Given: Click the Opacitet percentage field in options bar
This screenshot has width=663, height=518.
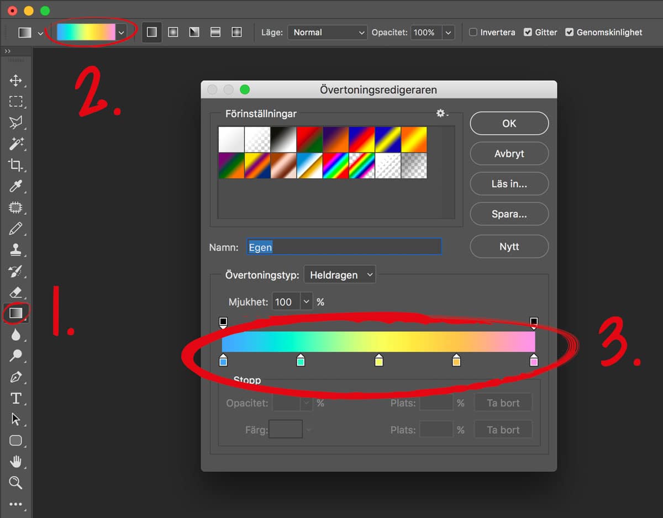Looking at the screenshot, I should coord(426,33).
